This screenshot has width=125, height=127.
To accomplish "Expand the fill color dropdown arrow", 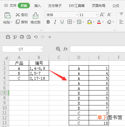I will point(93,22).
